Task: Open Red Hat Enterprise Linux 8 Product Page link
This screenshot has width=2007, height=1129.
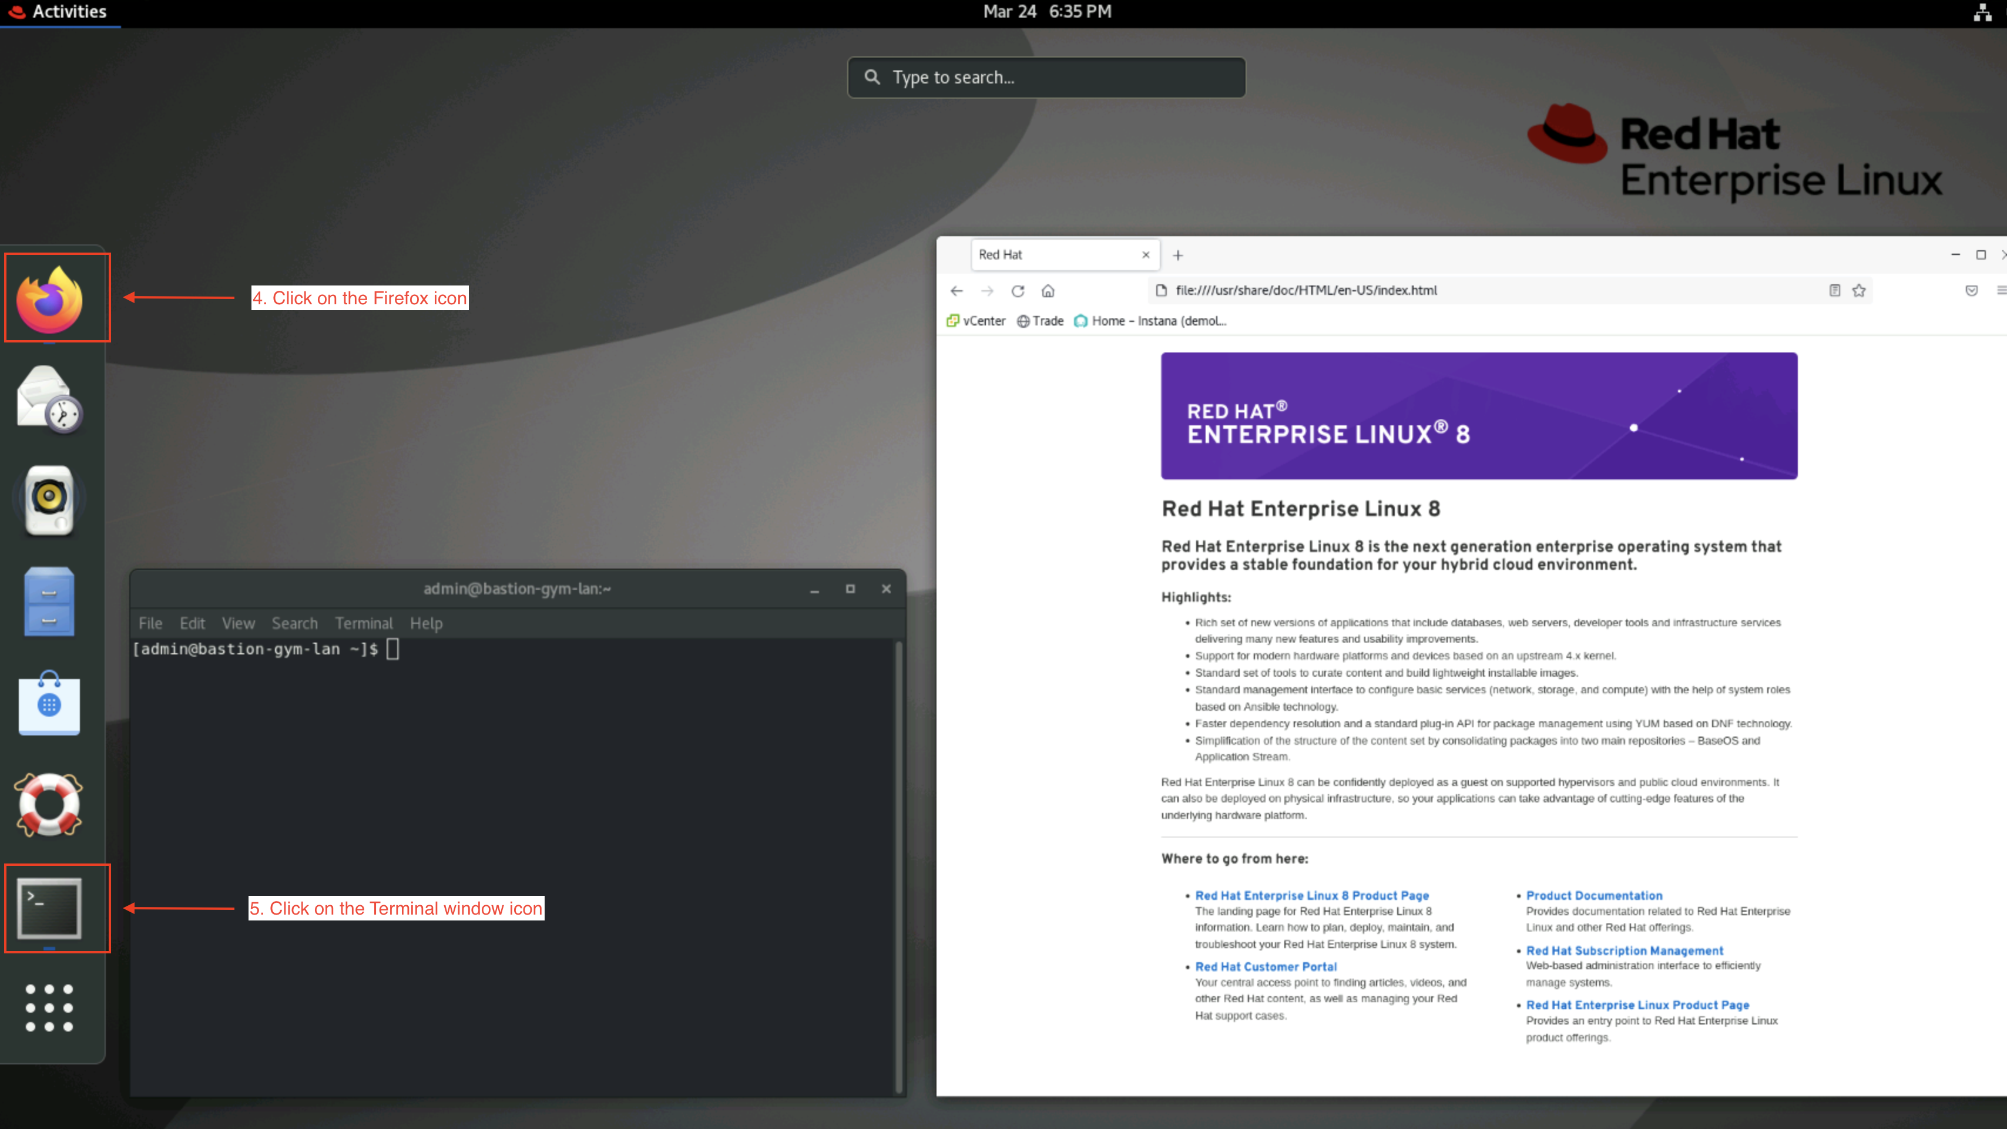Action: coord(1312,895)
